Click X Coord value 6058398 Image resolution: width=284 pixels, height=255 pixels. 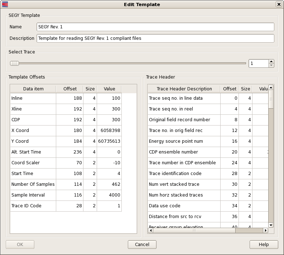point(109,131)
